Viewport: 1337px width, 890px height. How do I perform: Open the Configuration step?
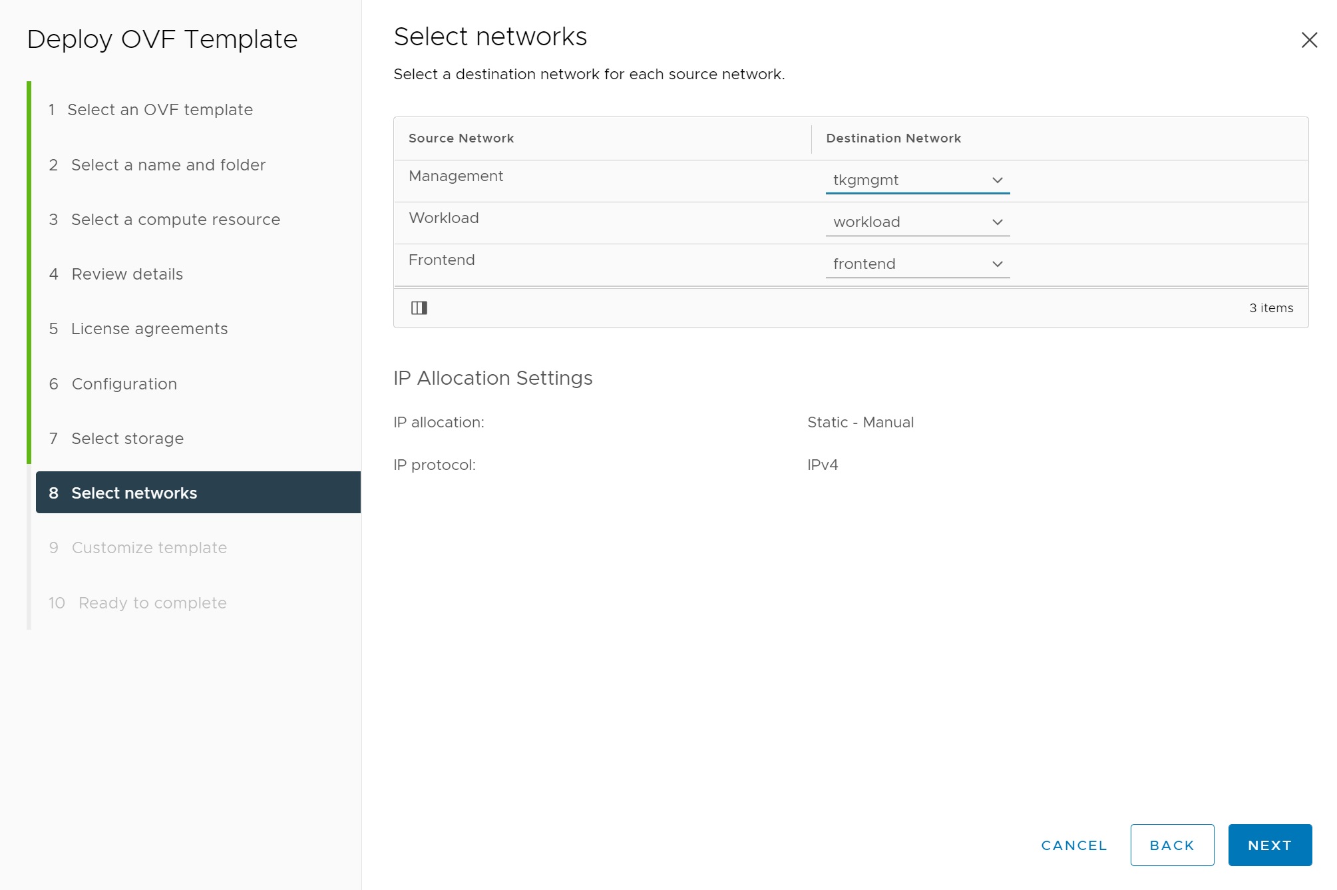[124, 384]
